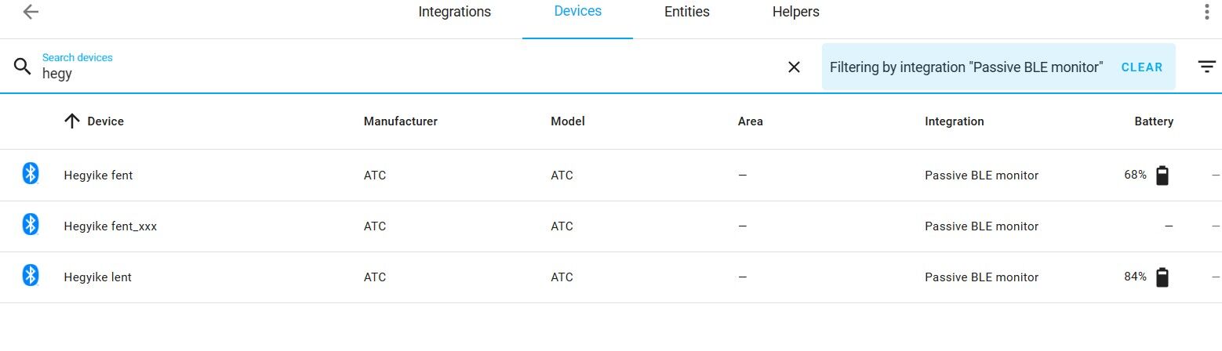Open the three-dot overflow menu
The image size is (1222, 351).
click(1206, 12)
